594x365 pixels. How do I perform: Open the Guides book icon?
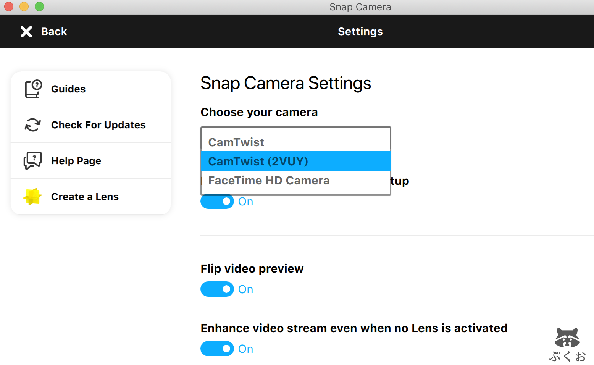click(33, 89)
